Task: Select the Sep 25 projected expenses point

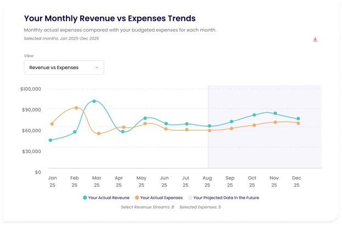Action: [231, 128]
